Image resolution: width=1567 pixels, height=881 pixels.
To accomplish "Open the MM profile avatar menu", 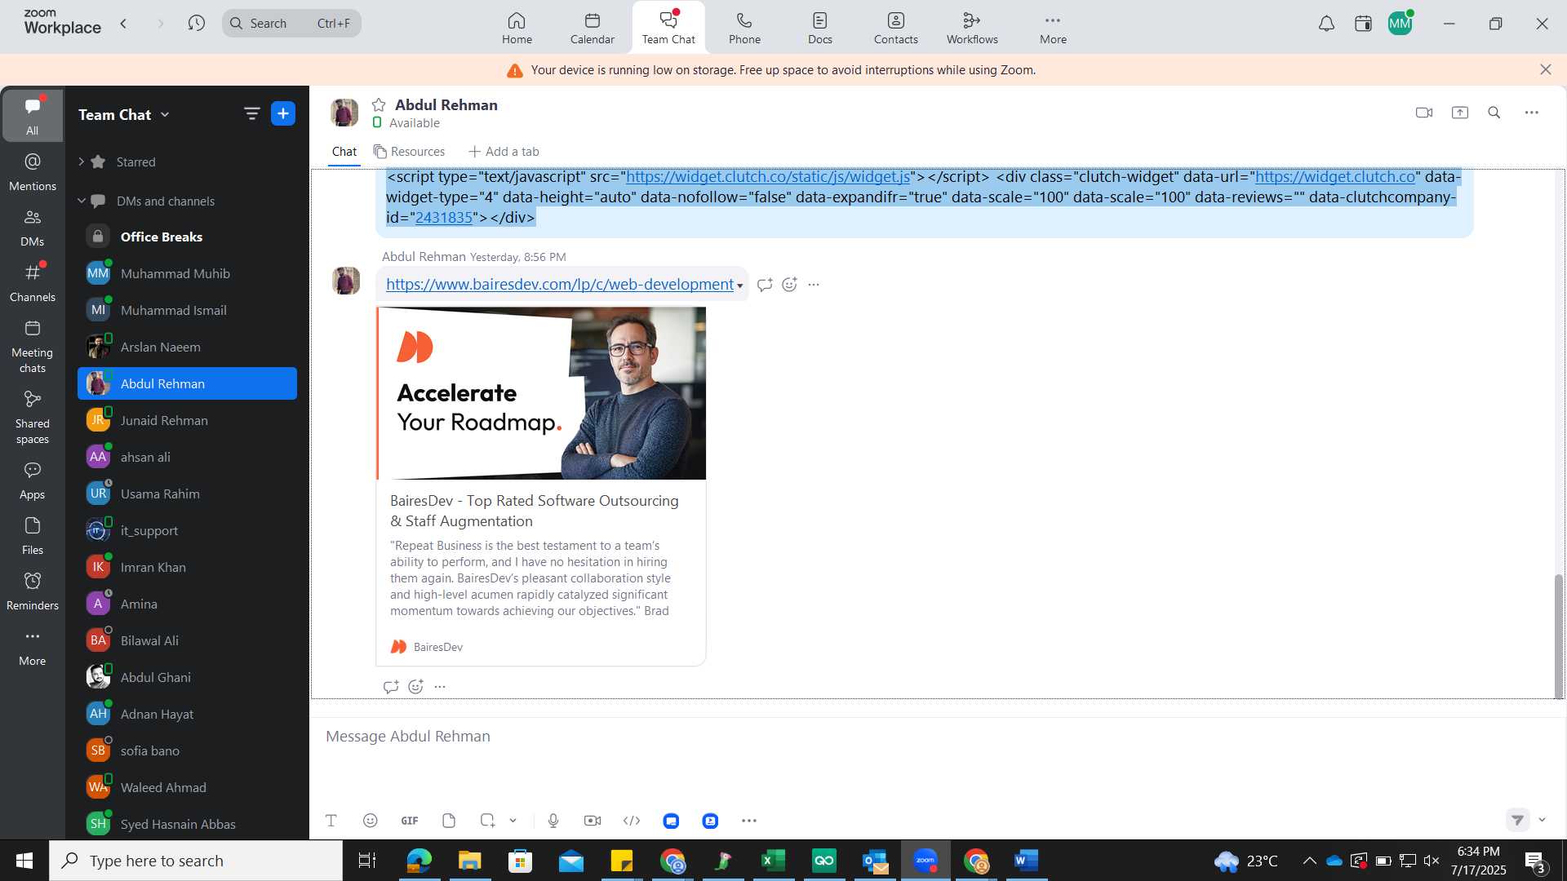I will click(x=1400, y=24).
